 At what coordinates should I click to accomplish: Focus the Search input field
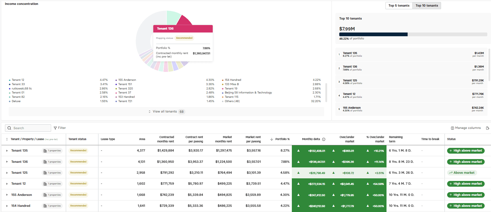pyautogui.click(x=28, y=128)
